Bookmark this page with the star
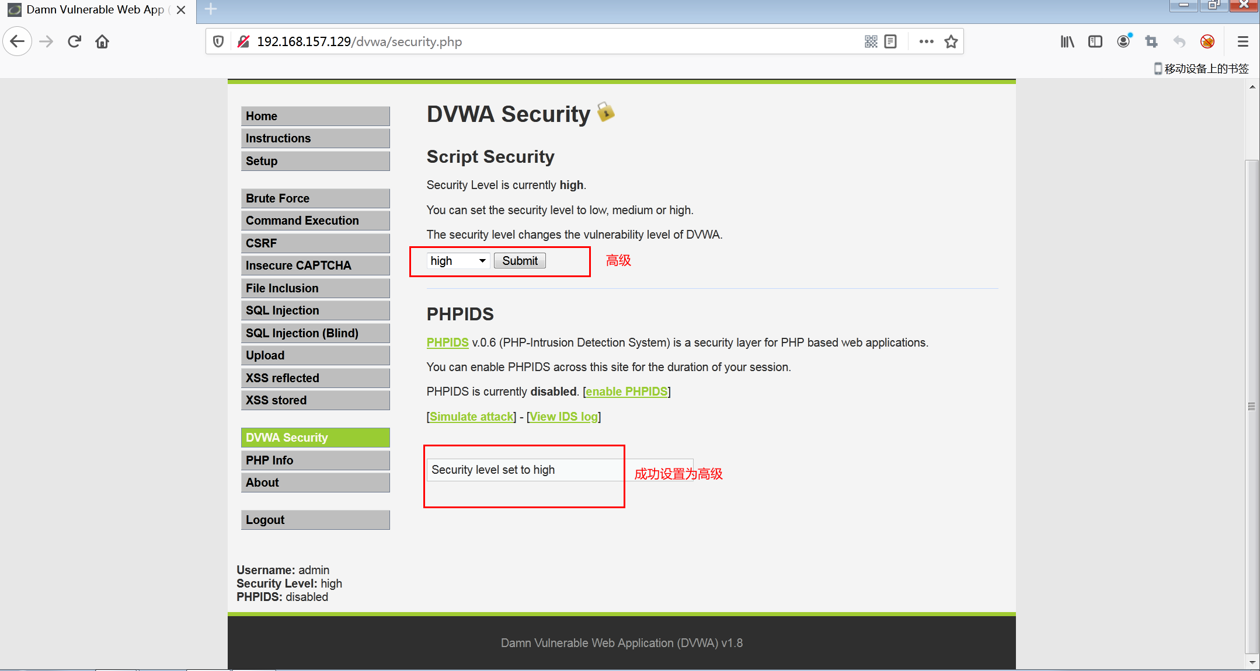The image size is (1260, 671). [x=951, y=41]
